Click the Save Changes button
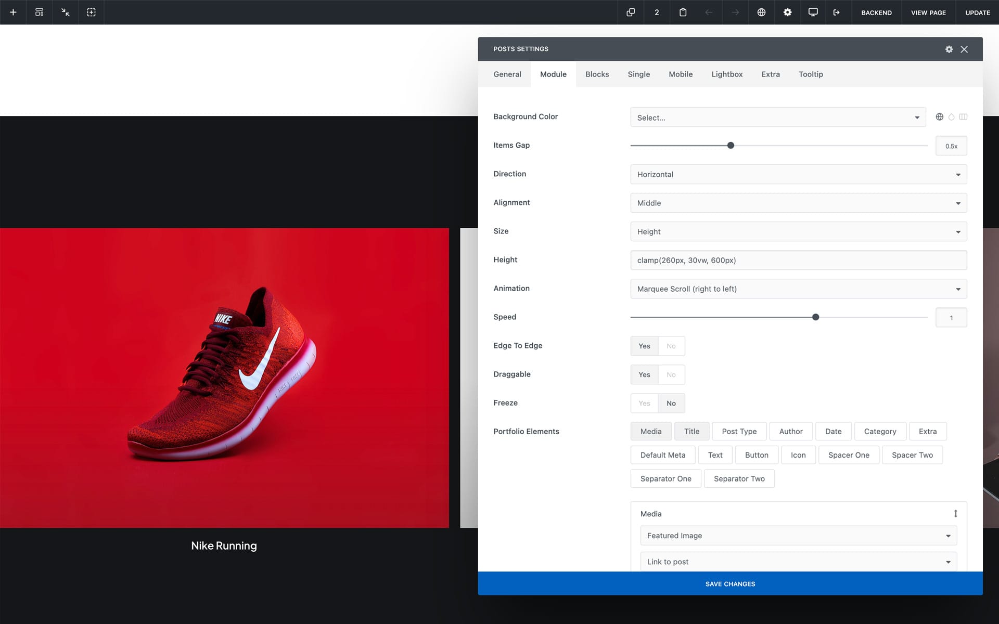999x624 pixels. pyautogui.click(x=730, y=583)
